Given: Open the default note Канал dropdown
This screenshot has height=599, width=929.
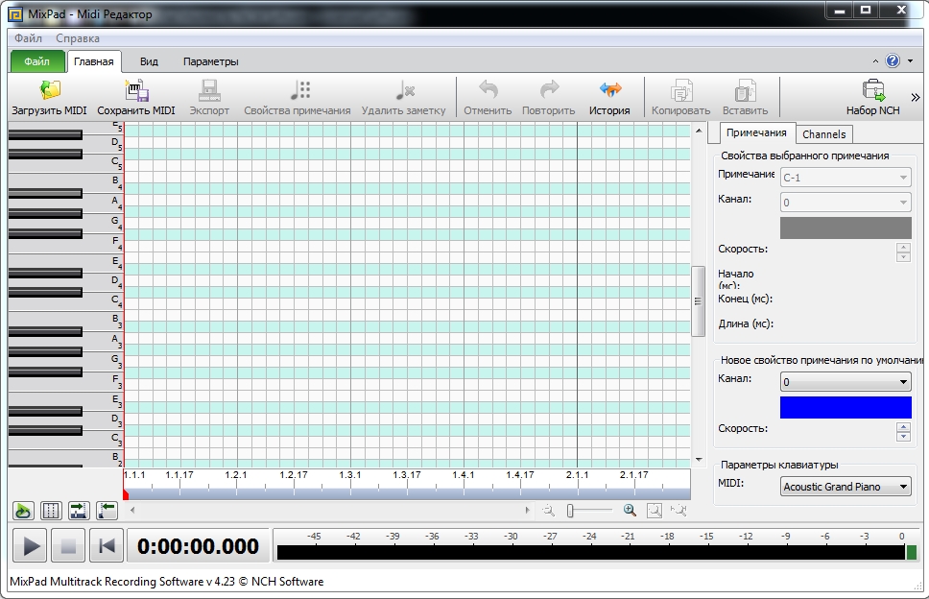Looking at the screenshot, I should pos(846,382).
